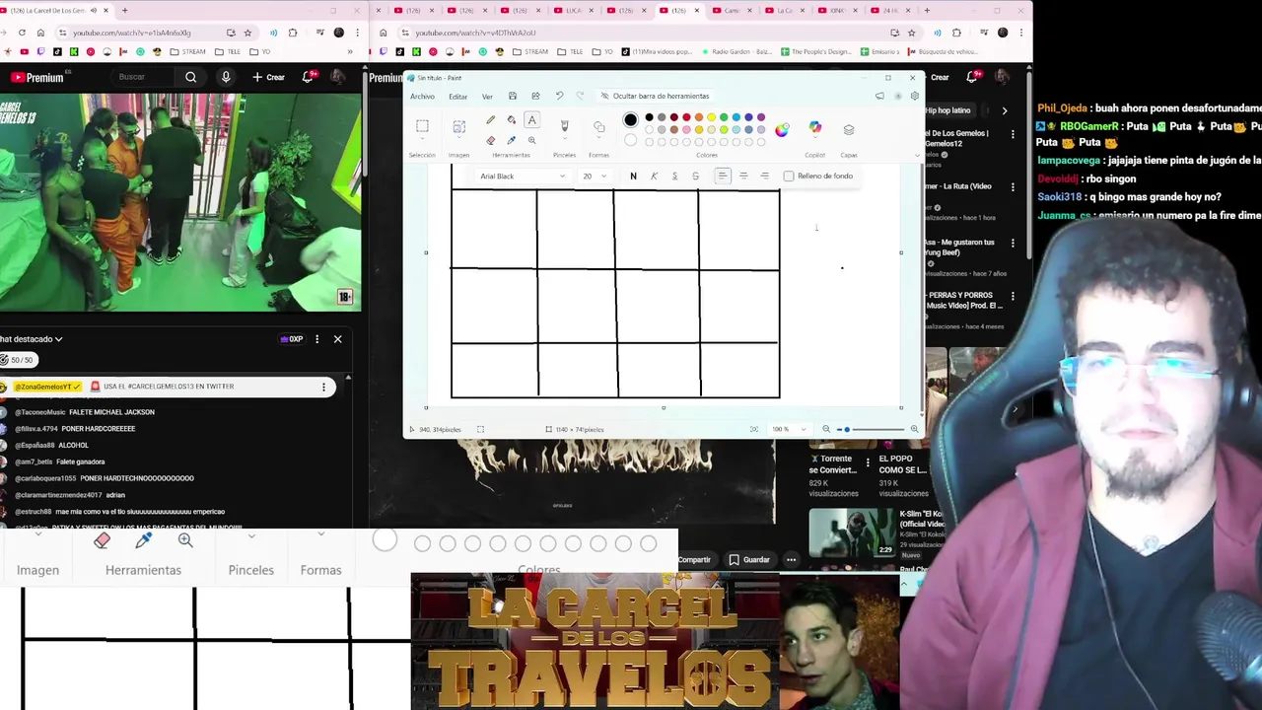Click the Guardar button under the video
The image size is (1262, 710).
[x=749, y=559]
